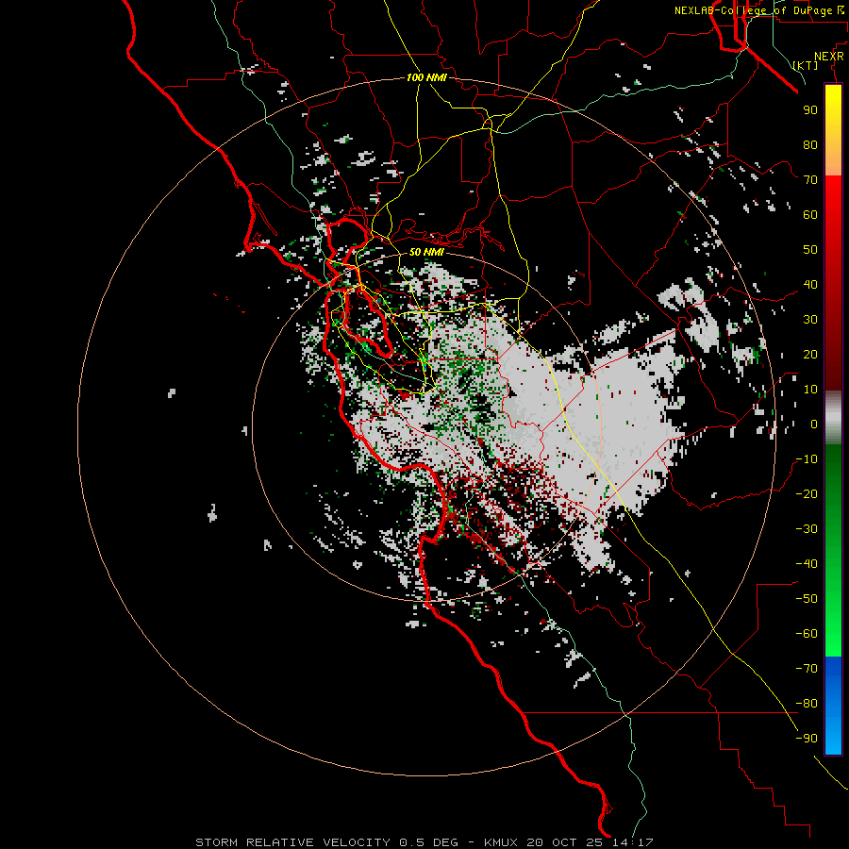Click the NEXLAB-College of DuPage credit text

pos(758,10)
